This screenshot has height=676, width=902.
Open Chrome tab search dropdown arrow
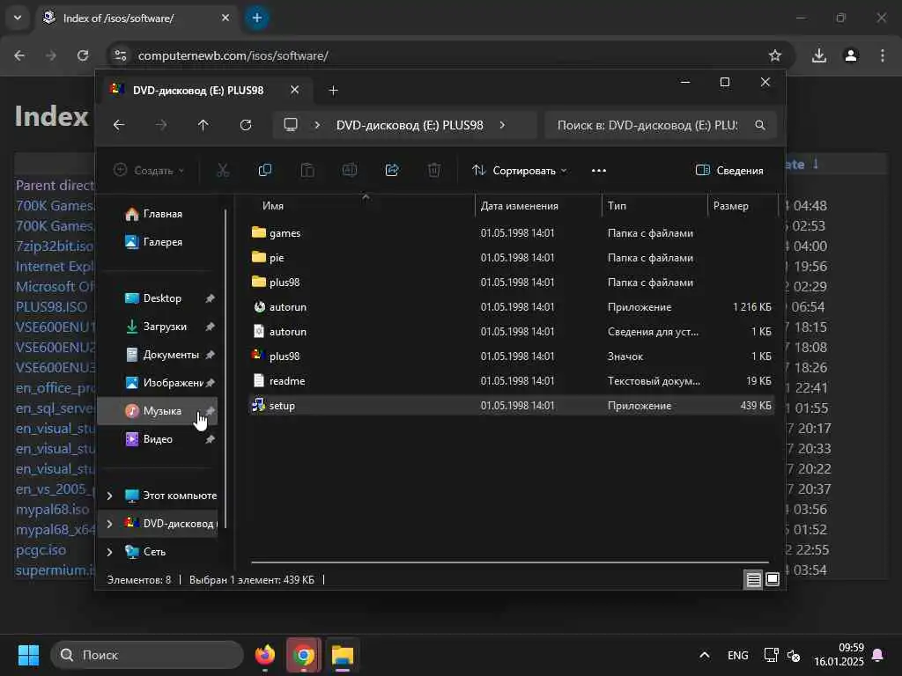(x=18, y=18)
